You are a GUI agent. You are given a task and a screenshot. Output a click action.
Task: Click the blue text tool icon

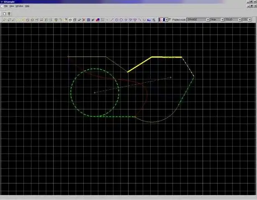click(149, 20)
